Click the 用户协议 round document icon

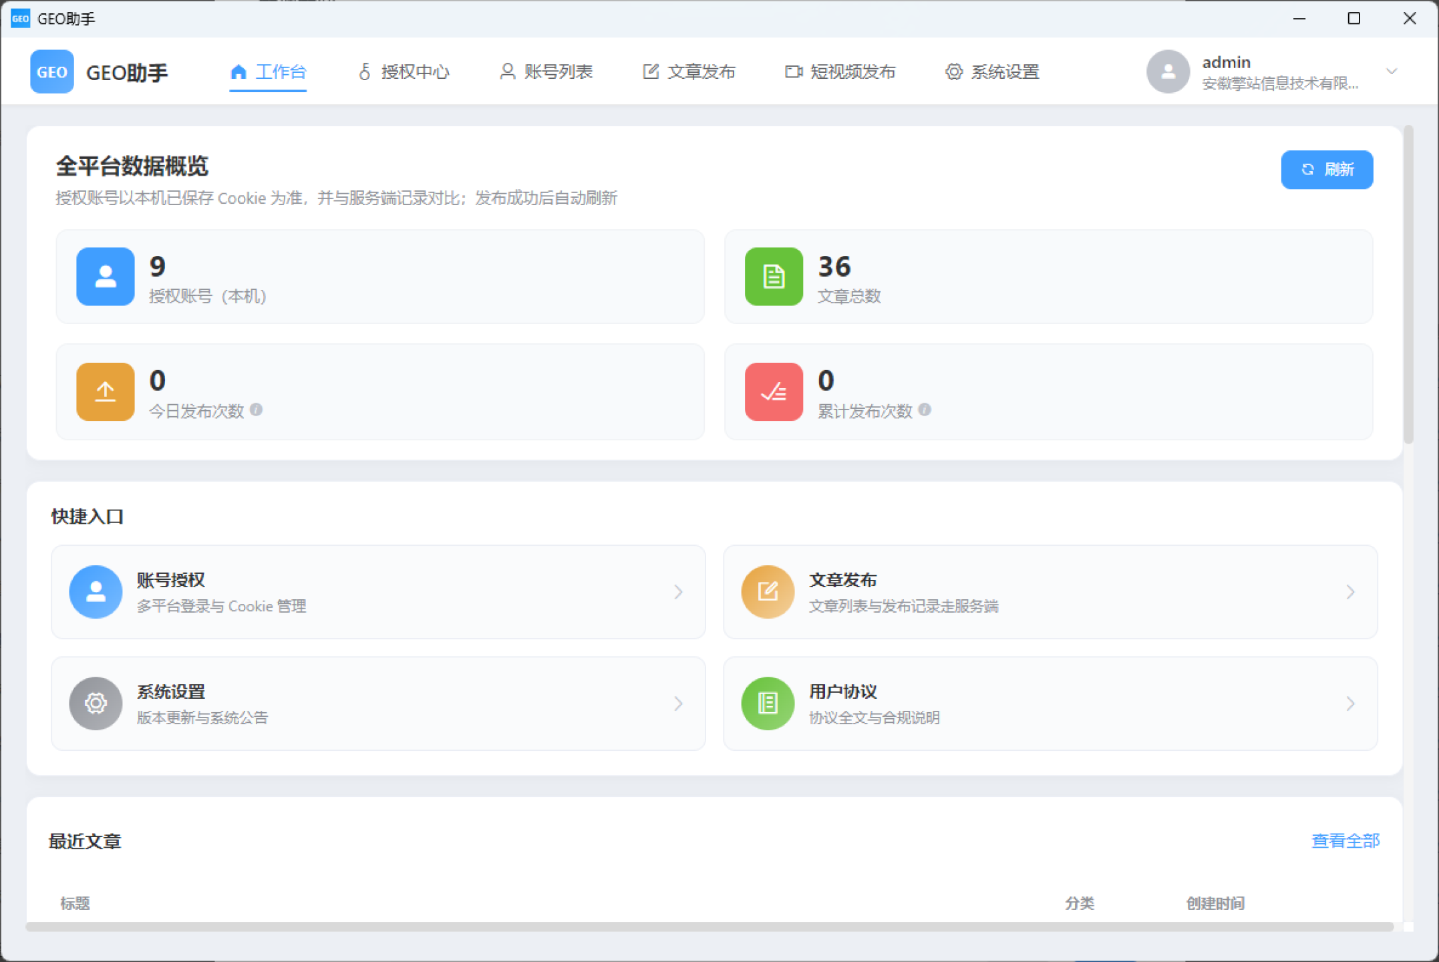[768, 703]
